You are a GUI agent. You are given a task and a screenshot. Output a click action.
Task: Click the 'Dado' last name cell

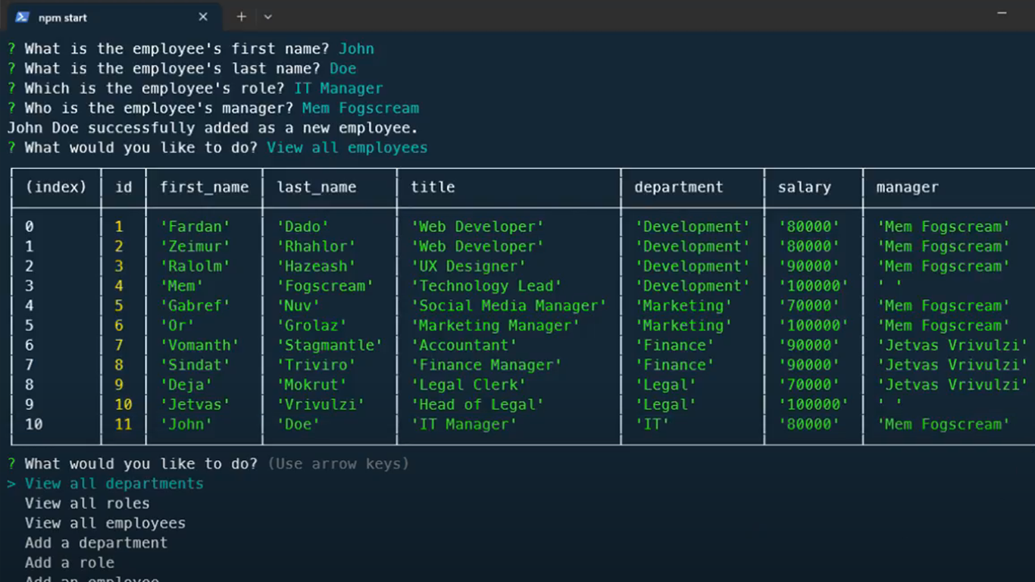tap(302, 227)
